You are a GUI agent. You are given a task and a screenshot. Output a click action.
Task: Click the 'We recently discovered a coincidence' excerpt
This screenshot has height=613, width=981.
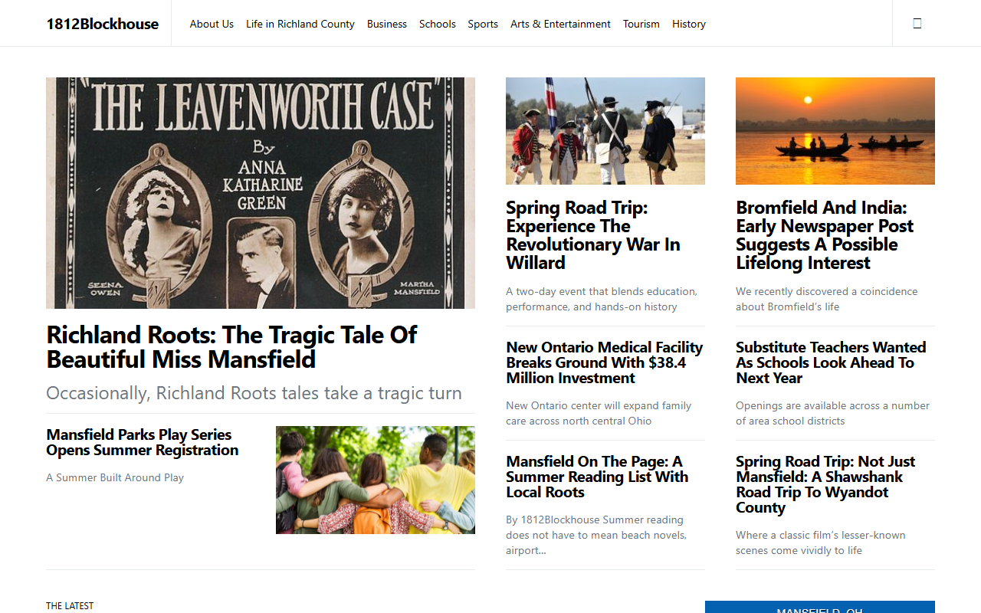(x=826, y=299)
